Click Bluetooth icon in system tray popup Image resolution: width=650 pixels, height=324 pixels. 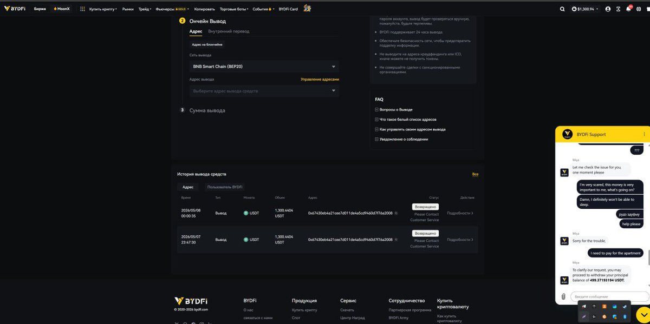point(625,316)
